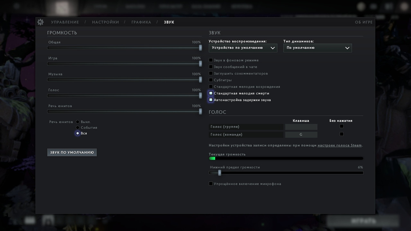Open the playback device dropdown
This screenshot has height=231, width=411.
(x=243, y=48)
